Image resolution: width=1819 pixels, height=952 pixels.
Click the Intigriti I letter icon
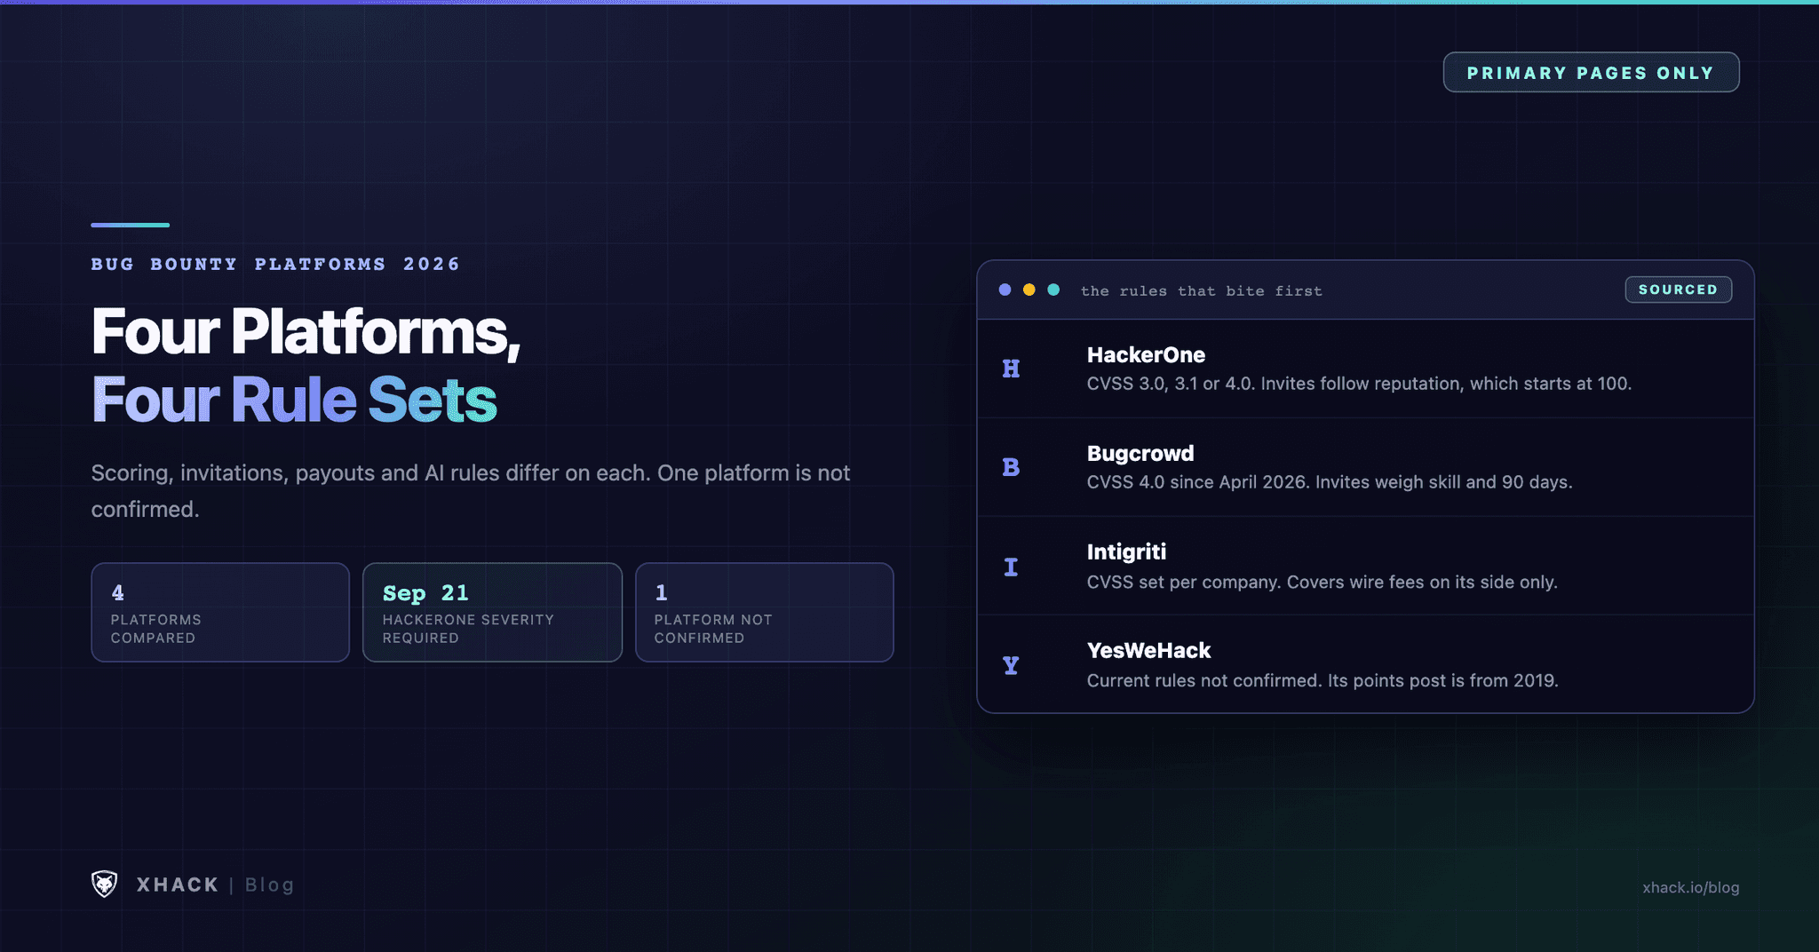tap(1011, 567)
